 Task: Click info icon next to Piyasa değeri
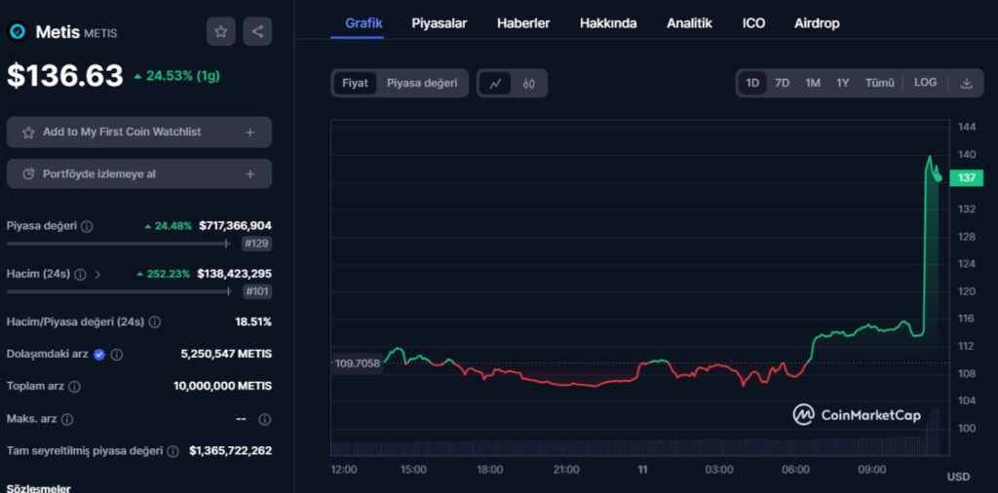click(88, 226)
